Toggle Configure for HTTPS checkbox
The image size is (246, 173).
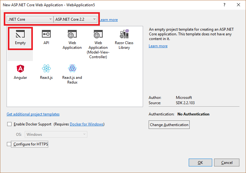(x=9, y=144)
